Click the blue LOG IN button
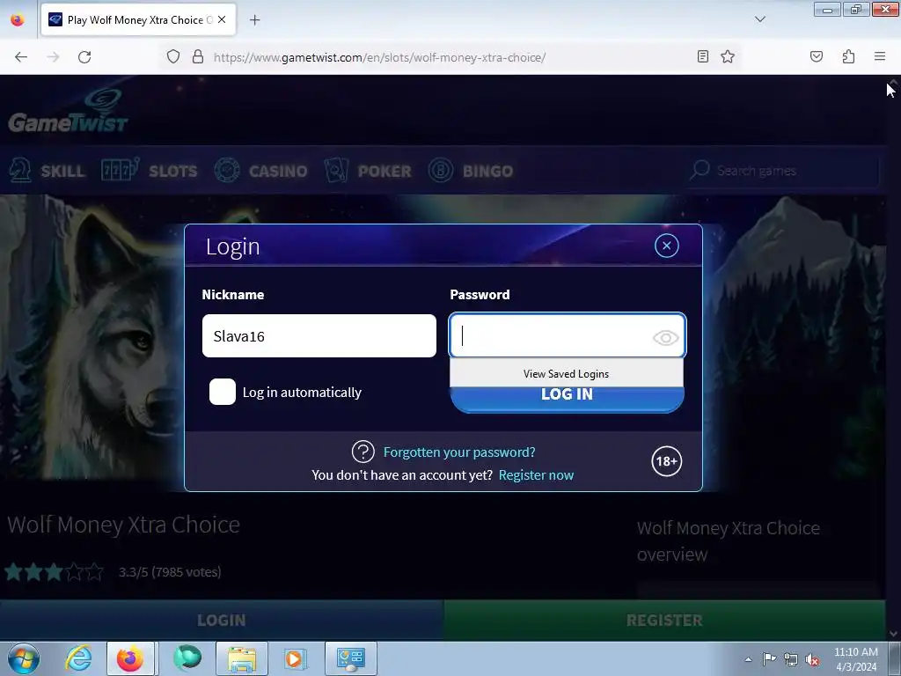 point(567,399)
